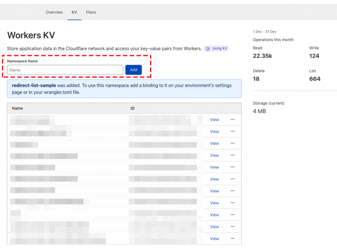
Task: Open three-dot menu in fifth namespace row
Action: [233, 167]
